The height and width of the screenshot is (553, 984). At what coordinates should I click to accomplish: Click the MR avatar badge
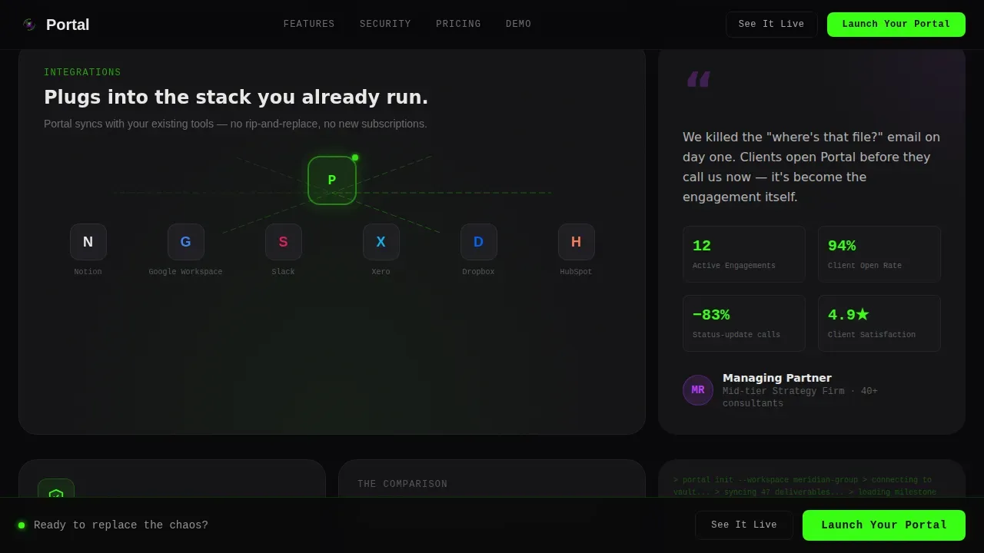click(x=698, y=390)
